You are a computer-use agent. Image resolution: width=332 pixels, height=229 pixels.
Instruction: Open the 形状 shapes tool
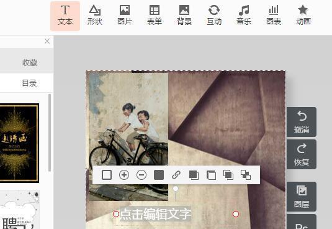(95, 16)
